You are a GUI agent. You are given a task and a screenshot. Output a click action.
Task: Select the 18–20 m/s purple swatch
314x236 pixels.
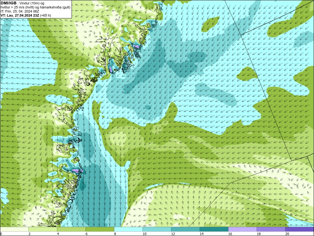[x=271, y=229]
